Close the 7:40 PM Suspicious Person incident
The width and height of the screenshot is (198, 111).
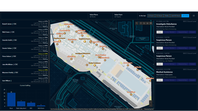click(192, 64)
